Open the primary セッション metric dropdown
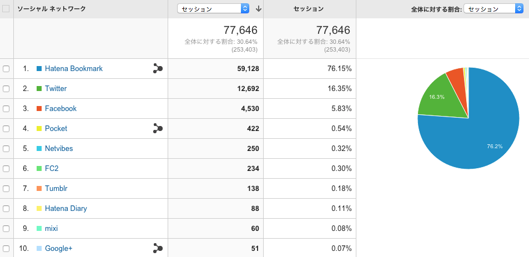 pos(213,9)
